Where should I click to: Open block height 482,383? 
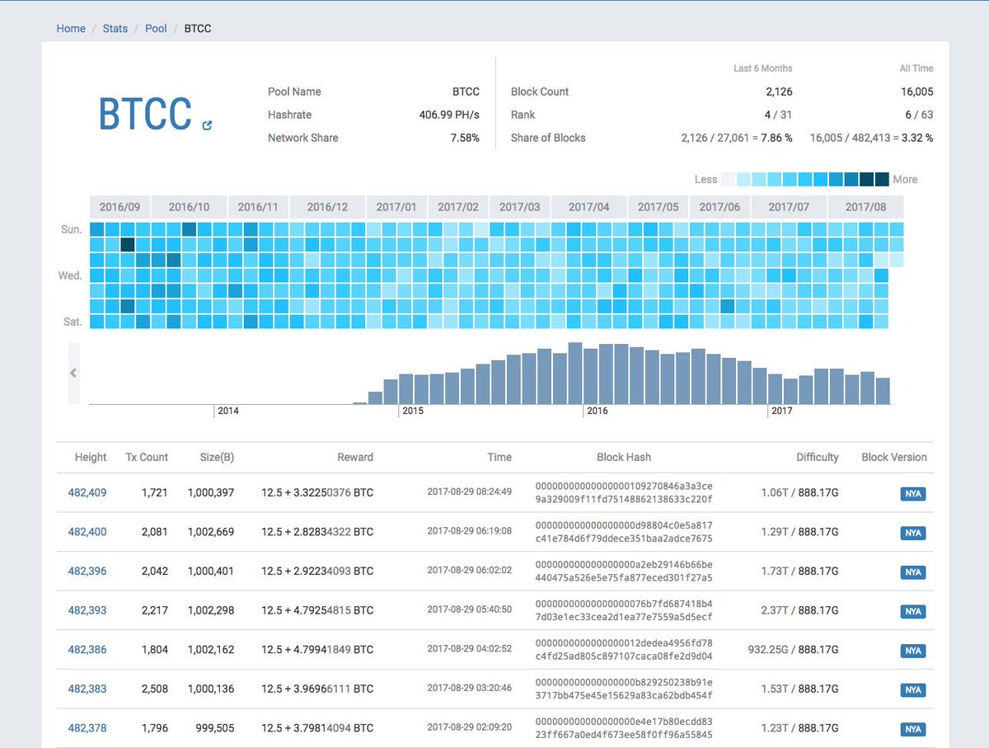coord(87,689)
